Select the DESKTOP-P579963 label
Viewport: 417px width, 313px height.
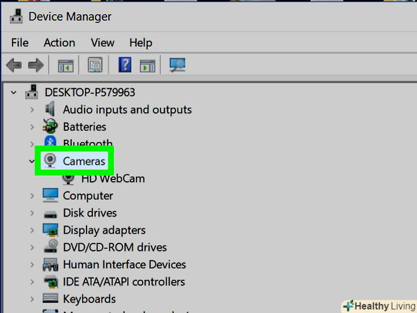[x=90, y=92]
